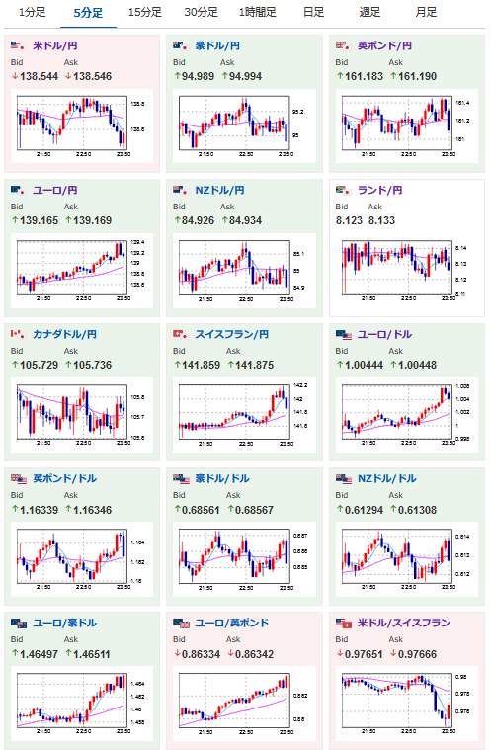Screen dimensions: 491x750
Task: Select the 15分足 timeframe tab
Action: (x=145, y=13)
